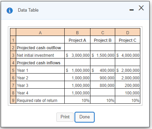Click the Project B heading cell
The image size is (152, 129).
point(103,40)
